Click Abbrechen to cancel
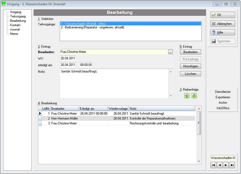The image size is (241, 174). [x=223, y=24]
